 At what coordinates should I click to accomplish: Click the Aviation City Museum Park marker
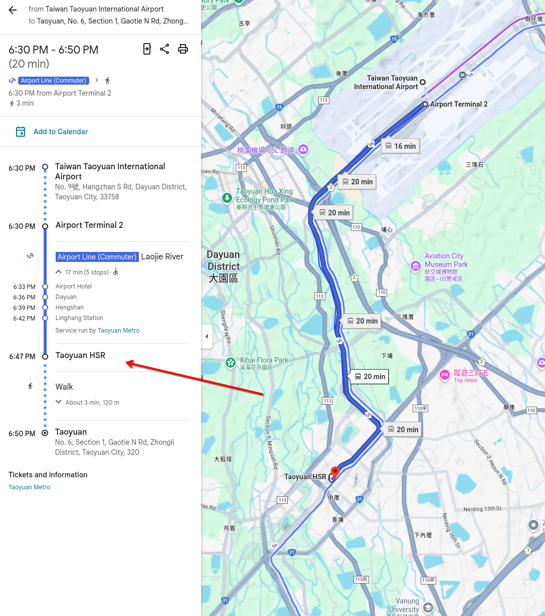click(415, 266)
